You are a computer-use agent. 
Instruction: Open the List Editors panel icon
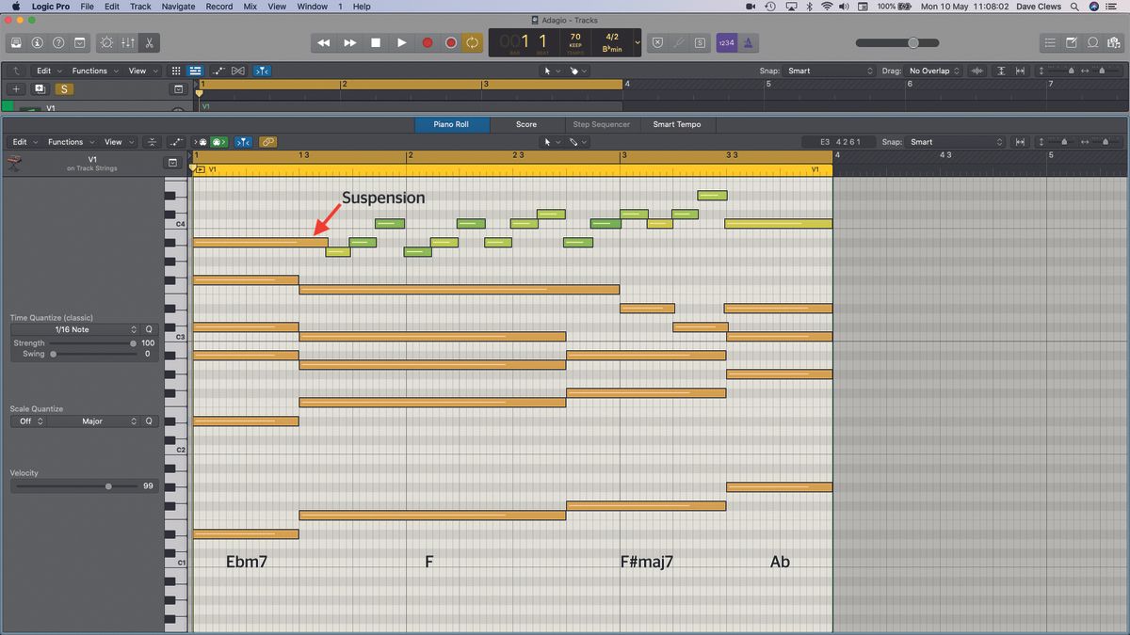coord(1050,42)
